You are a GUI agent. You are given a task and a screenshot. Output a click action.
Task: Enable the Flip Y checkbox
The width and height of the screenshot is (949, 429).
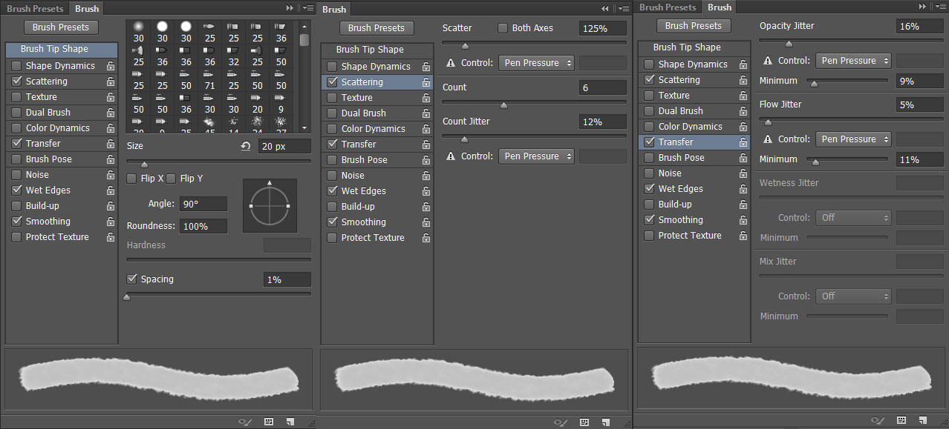[171, 179]
